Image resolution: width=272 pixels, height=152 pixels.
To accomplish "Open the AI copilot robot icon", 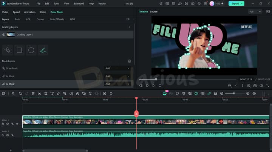I will (x=165, y=94).
